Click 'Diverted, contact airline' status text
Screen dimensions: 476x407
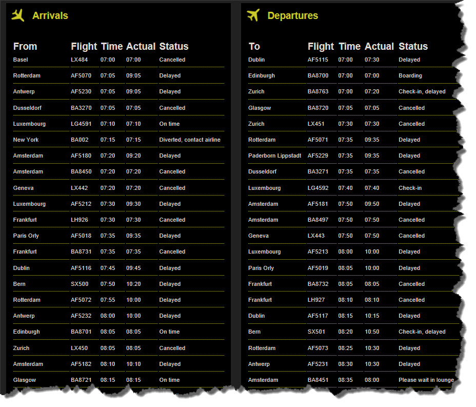pyautogui.click(x=190, y=140)
